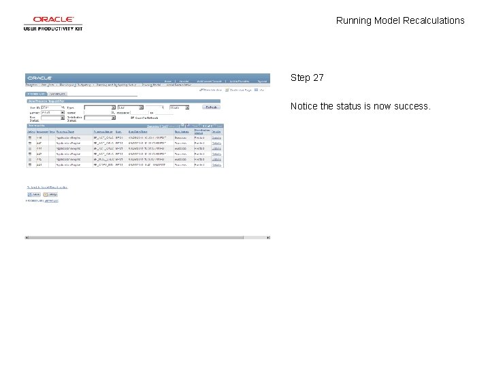Viewport: 490px width, 367px height.
Task: Click the Instance from input field
Action: coord(139,113)
